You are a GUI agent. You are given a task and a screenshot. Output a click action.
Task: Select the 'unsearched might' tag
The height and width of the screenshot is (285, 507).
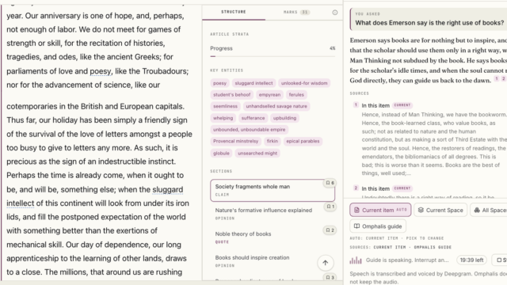257,153
